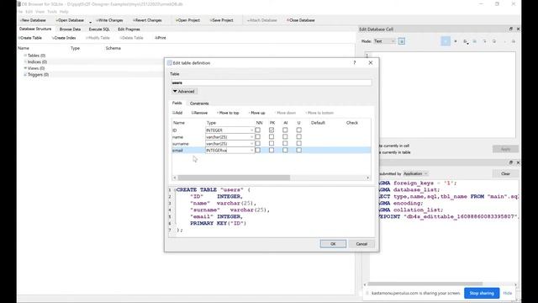Confirm the table definition with OK

click(333, 244)
